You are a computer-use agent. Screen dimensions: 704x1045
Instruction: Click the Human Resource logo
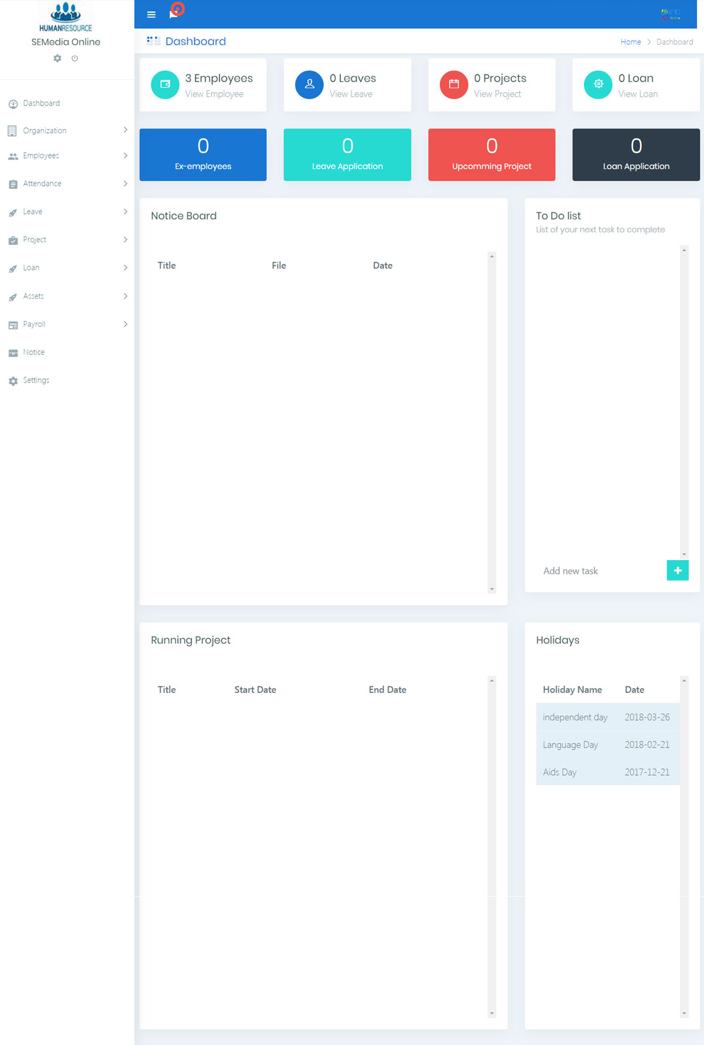pos(66,17)
